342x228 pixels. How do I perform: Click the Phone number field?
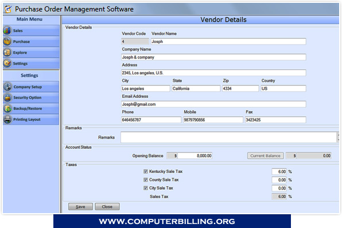point(151,120)
